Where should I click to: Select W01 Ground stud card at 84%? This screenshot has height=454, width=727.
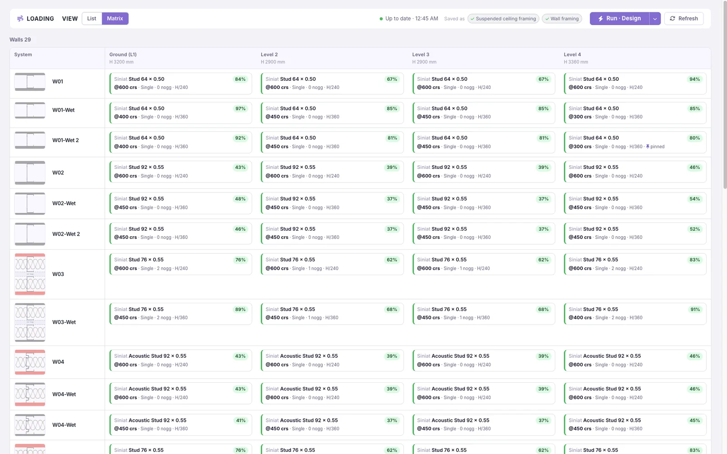(180, 83)
